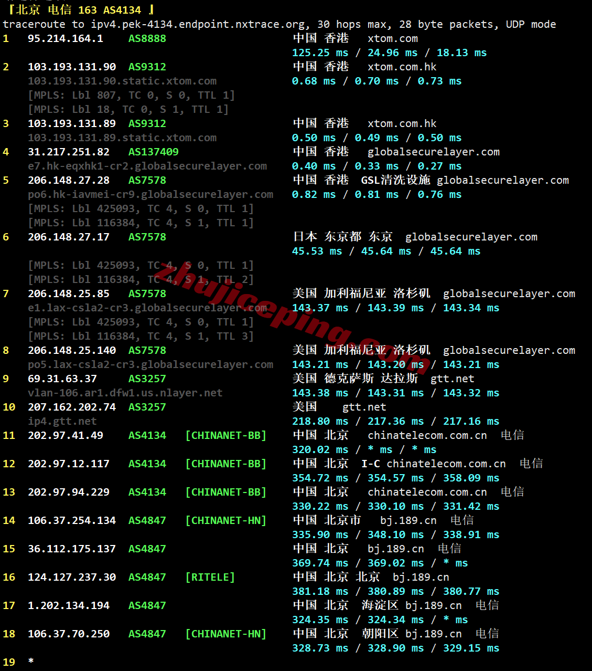Select hop 1 IP 95.214.164.1
This screenshot has width=592, height=671.
point(66,38)
